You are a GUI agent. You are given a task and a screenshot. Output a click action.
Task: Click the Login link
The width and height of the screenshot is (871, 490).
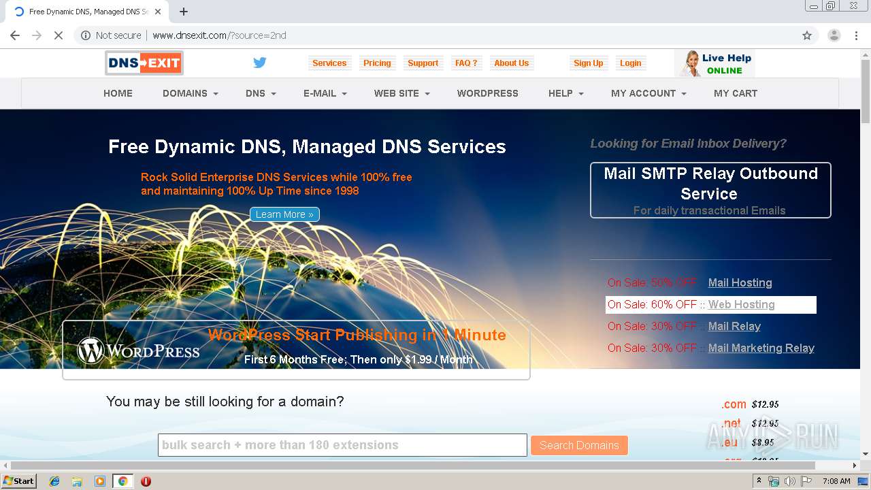[630, 63]
